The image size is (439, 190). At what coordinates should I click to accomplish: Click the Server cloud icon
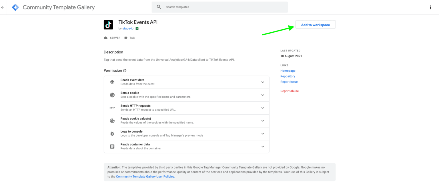[x=106, y=38]
